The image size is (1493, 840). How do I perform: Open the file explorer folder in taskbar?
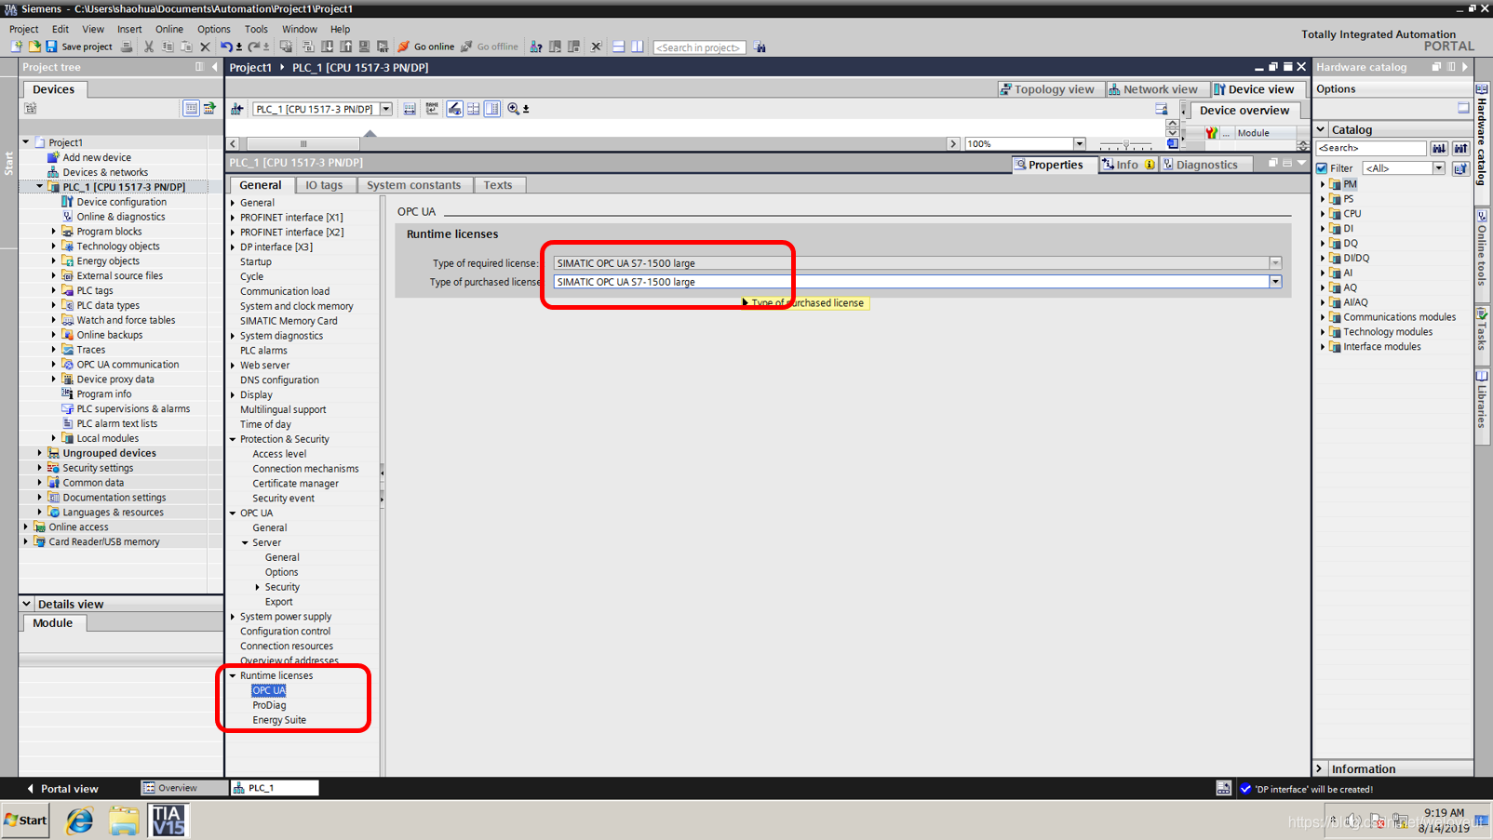[x=123, y=820]
